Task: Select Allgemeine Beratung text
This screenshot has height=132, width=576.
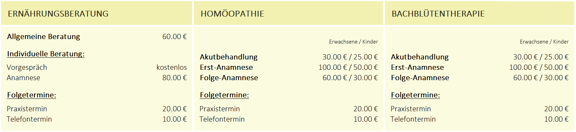Action: coord(44,37)
